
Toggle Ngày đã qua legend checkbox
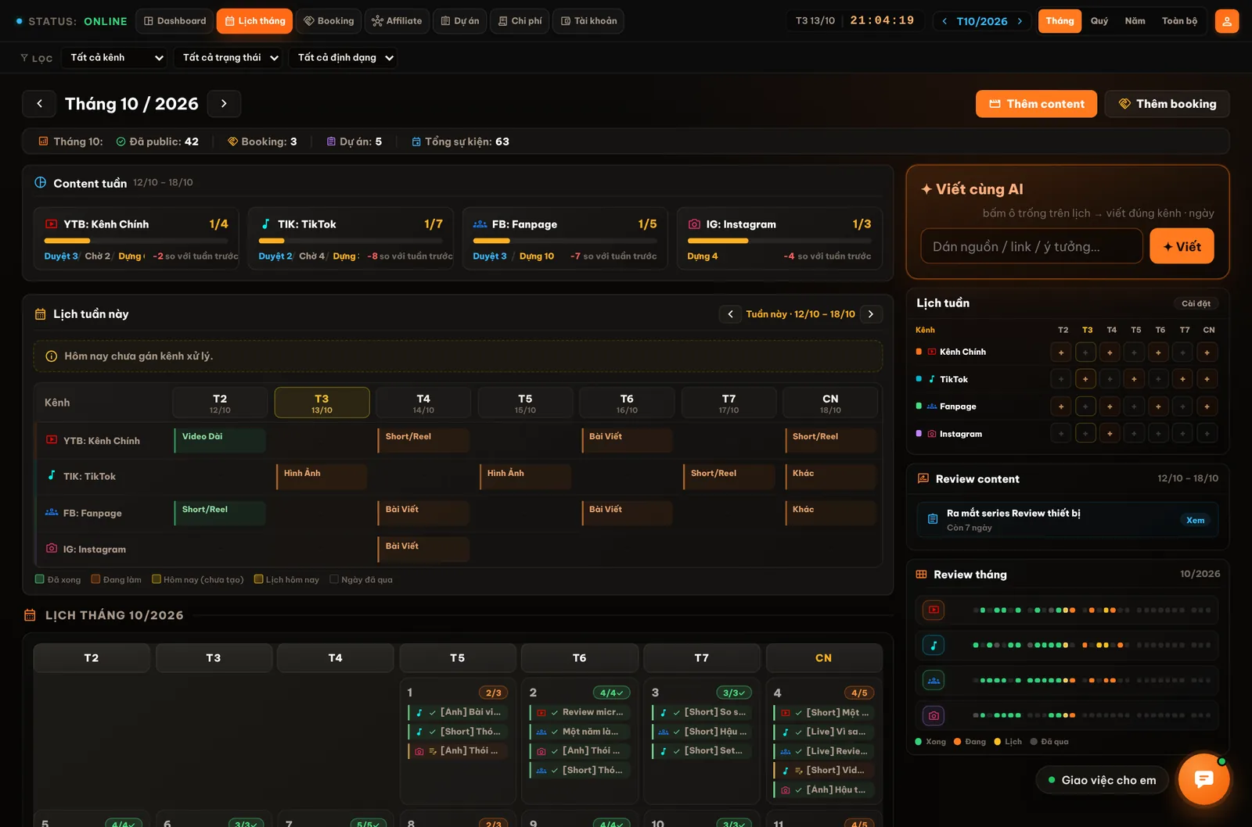pos(334,579)
